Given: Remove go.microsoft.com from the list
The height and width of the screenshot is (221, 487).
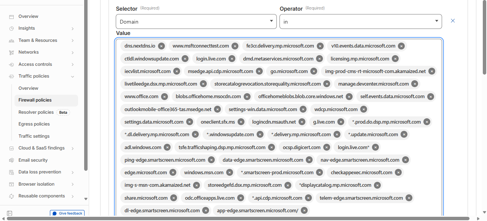Looking at the screenshot, I should pos(314,71).
